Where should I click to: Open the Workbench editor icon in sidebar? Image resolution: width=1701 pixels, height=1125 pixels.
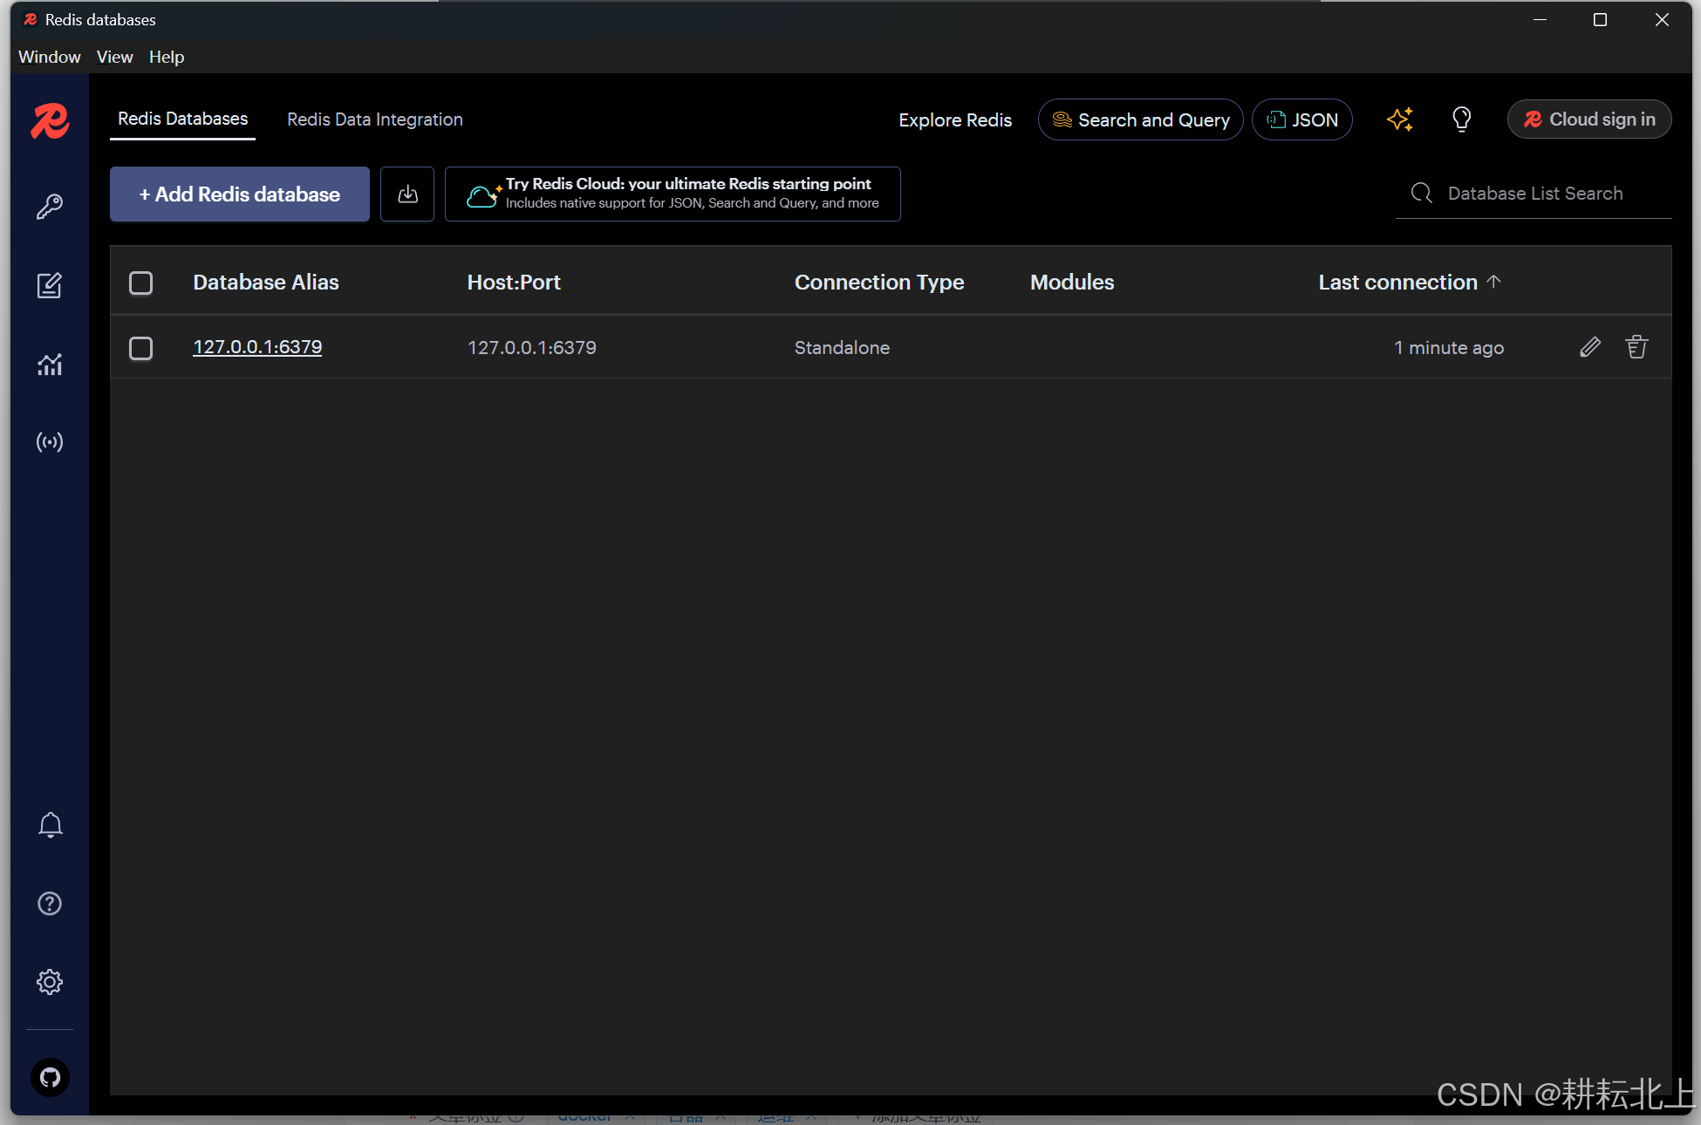pos(50,285)
